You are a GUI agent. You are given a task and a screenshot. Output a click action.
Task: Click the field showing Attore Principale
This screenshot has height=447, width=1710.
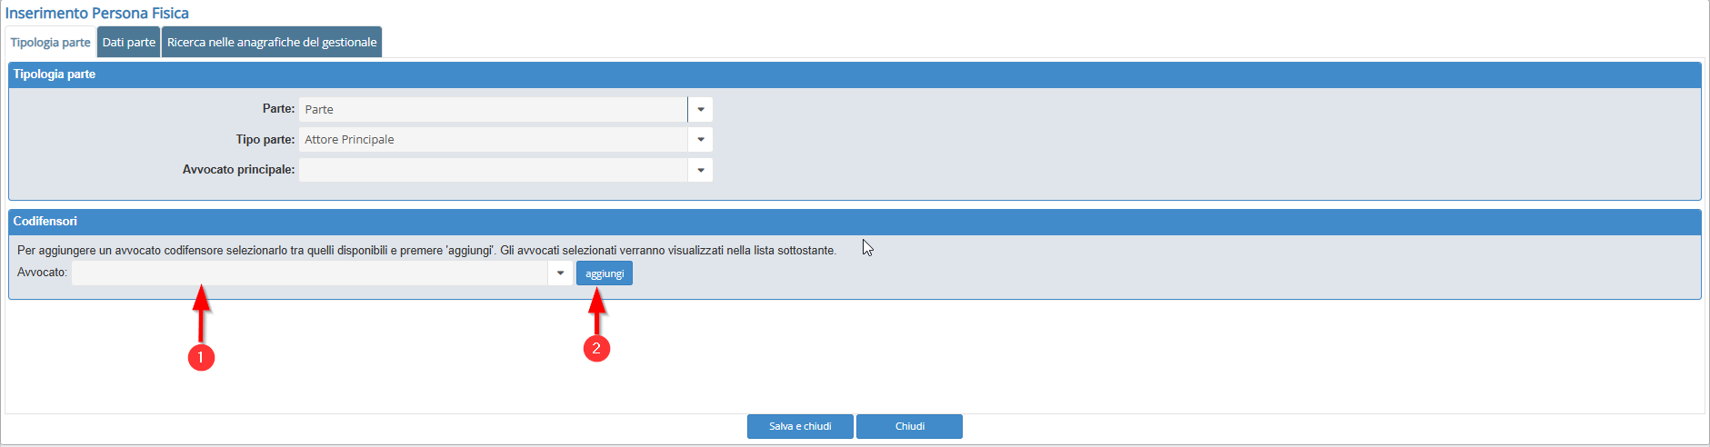[493, 140]
